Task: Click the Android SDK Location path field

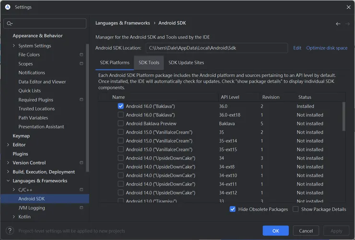Action: [216, 48]
